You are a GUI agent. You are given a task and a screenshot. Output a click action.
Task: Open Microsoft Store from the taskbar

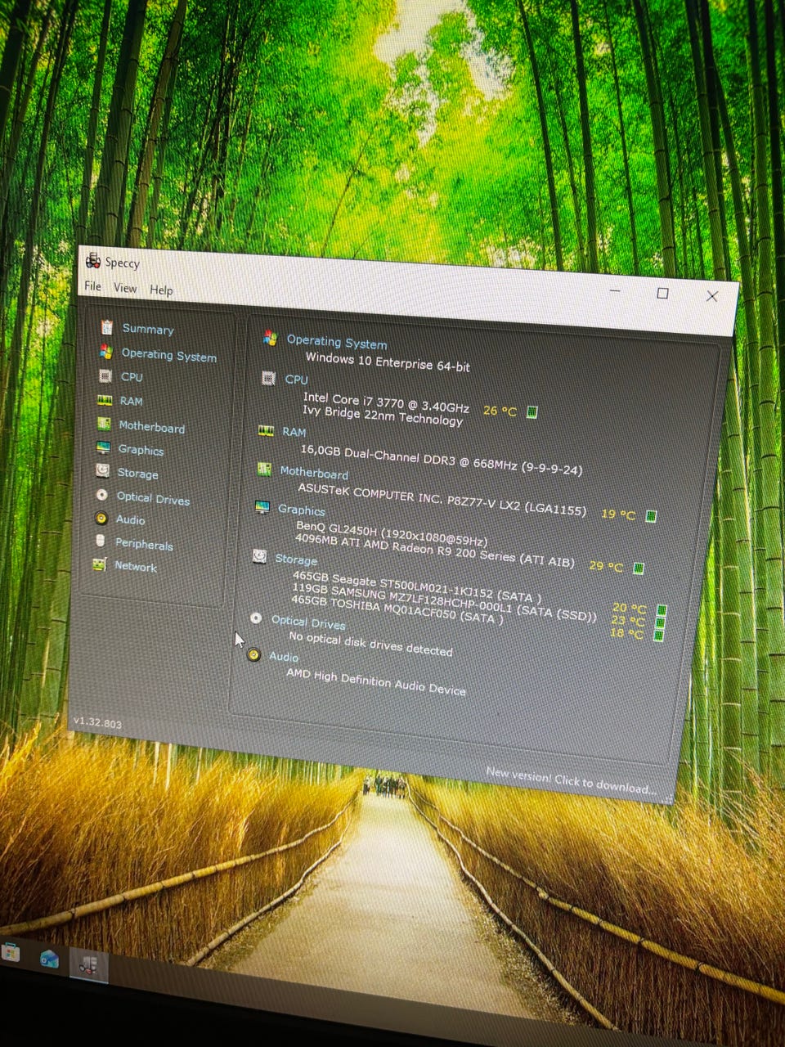[x=10, y=951]
